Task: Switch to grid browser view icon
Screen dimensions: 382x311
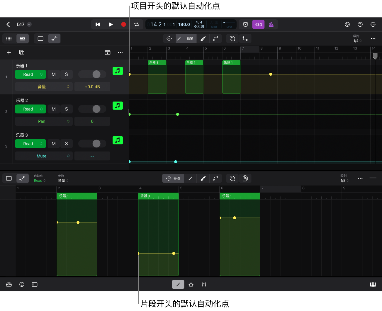Action: click(9, 38)
